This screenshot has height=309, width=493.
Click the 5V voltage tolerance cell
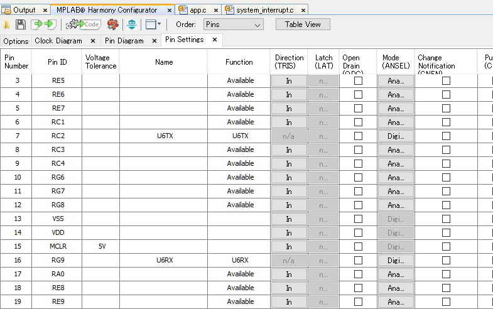[x=101, y=246]
